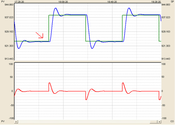175x125 pixels.
Task: Click the 18:49:20 time axis label
Action: [x=112, y=1]
